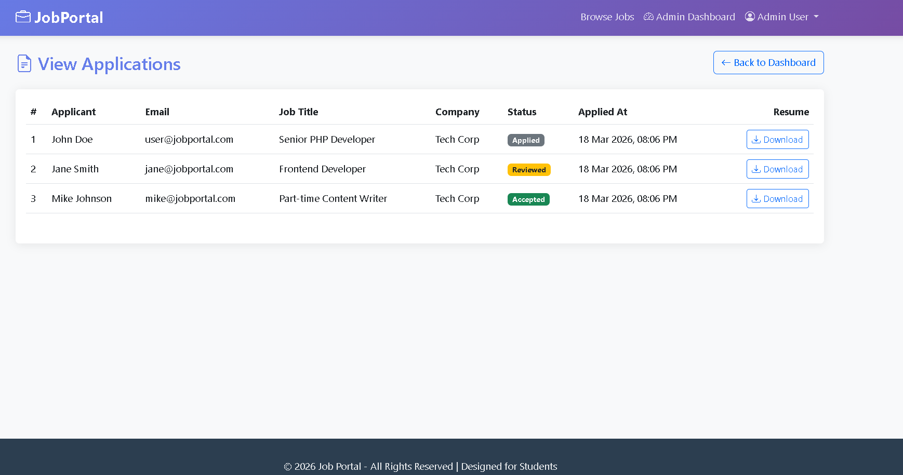This screenshot has width=903, height=475.
Task: Click download icon in Mike Johnson's row
Action: coord(756,199)
